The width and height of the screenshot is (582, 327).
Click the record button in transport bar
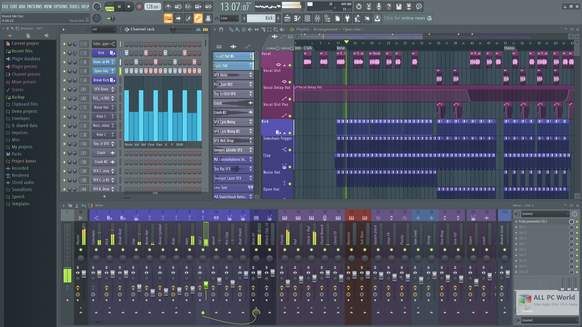[138, 6]
